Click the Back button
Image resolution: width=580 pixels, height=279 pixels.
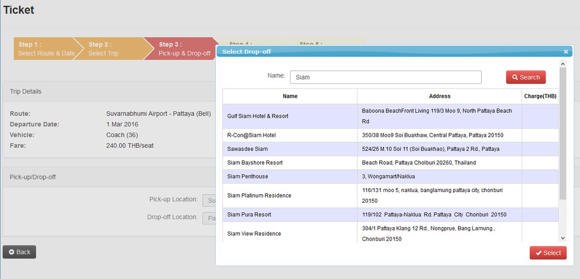pyautogui.click(x=19, y=252)
